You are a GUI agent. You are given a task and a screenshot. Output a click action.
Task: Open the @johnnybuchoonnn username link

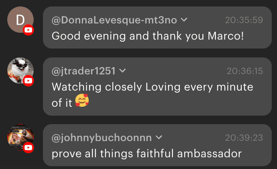102,138
